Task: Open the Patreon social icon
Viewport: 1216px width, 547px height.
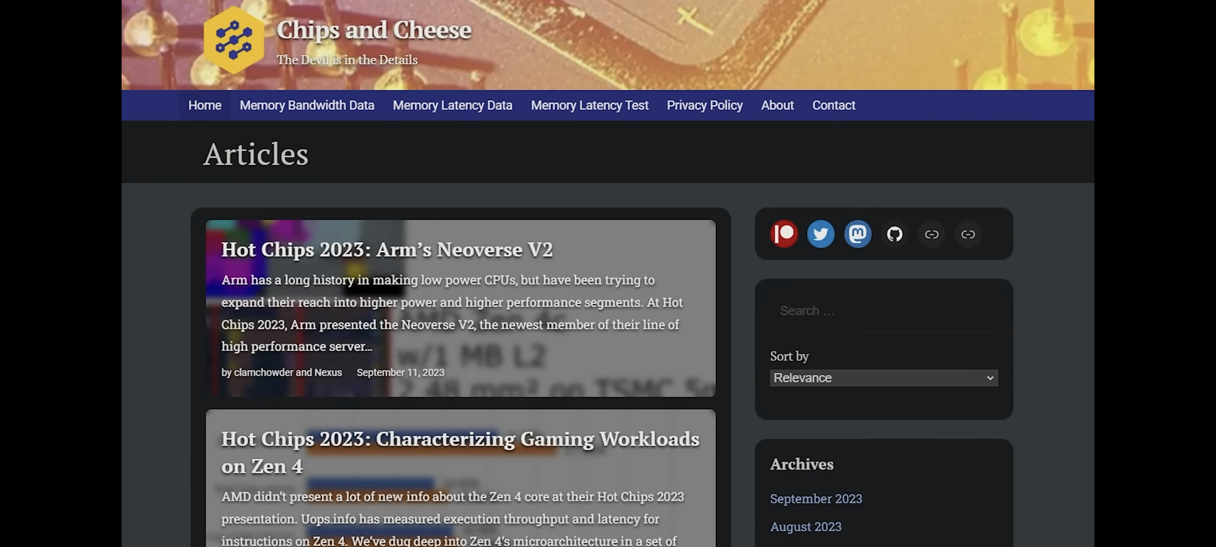Action: click(784, 234)
